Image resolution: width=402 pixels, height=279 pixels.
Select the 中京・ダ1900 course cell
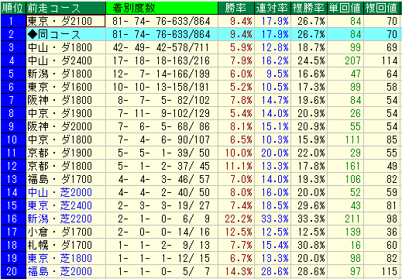point(66,113)
